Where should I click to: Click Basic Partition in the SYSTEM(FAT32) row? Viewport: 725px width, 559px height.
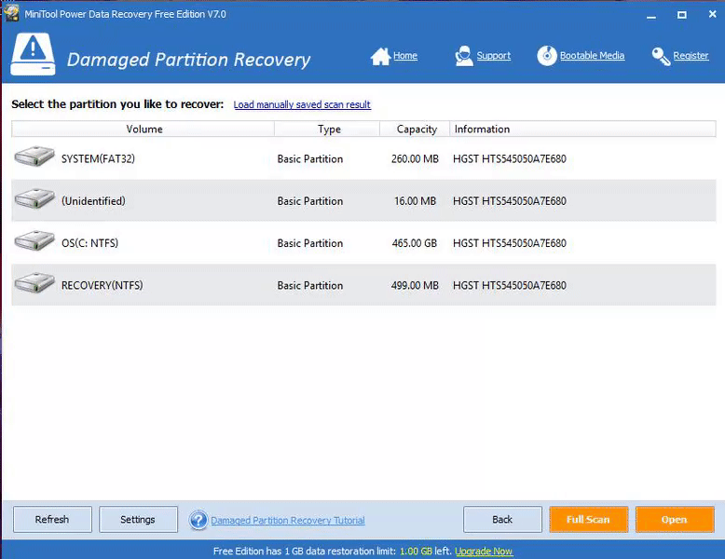(x=310, y=159)
